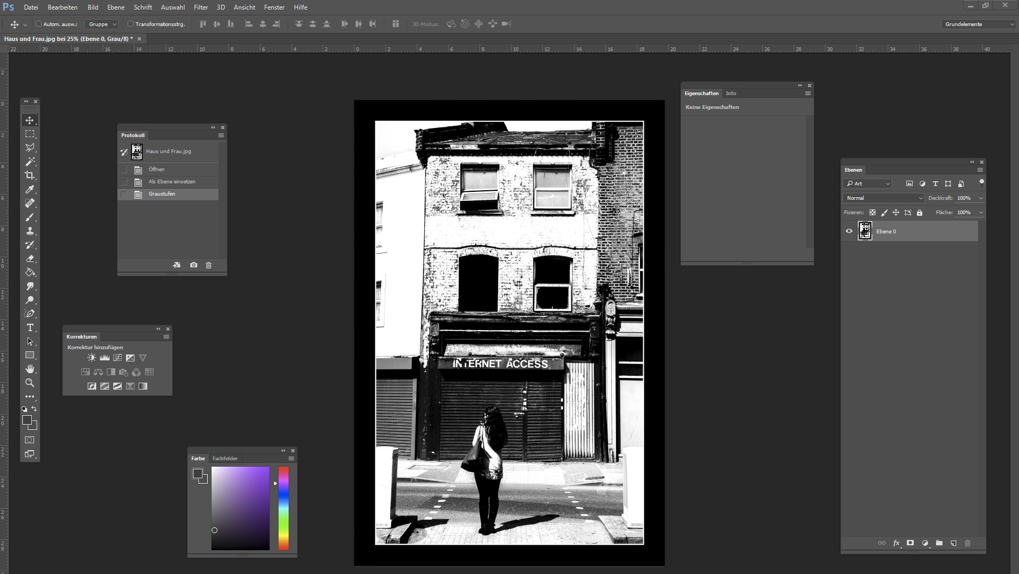Open the Gruppe dropdown
This screenshot has height=574, width=1019.
[x=102, y=24]
